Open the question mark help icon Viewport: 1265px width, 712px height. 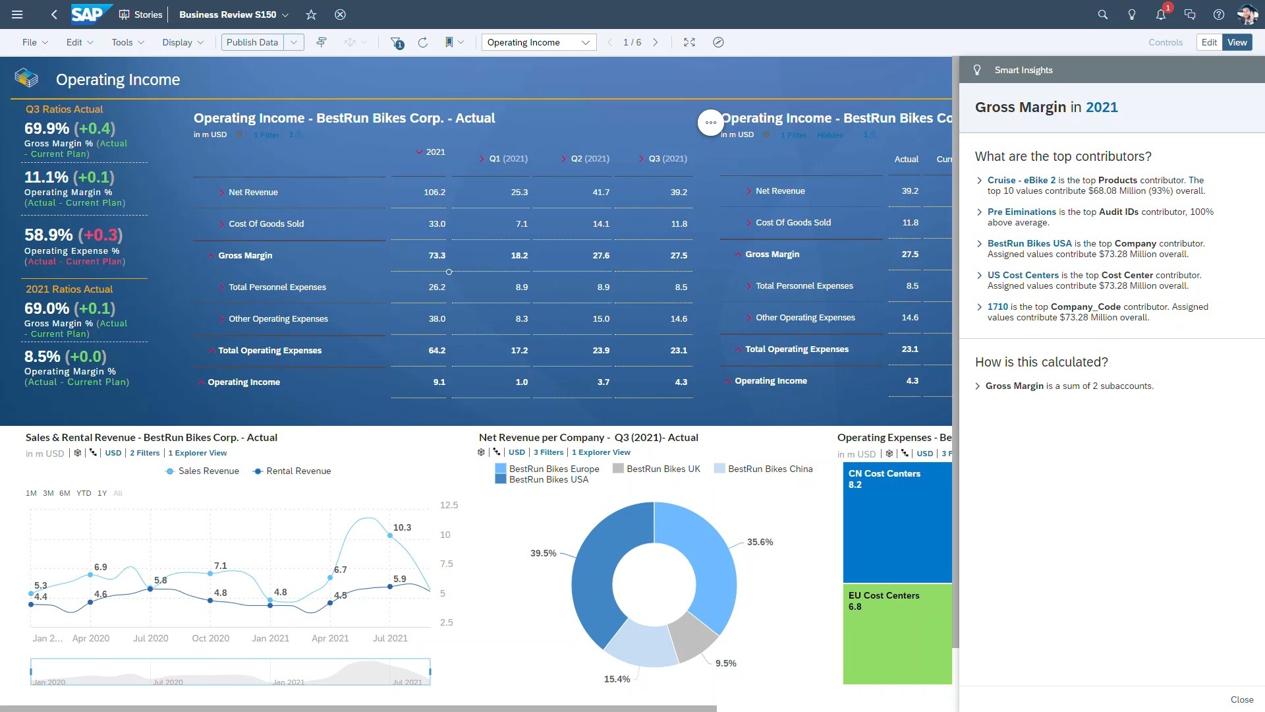1219,15
